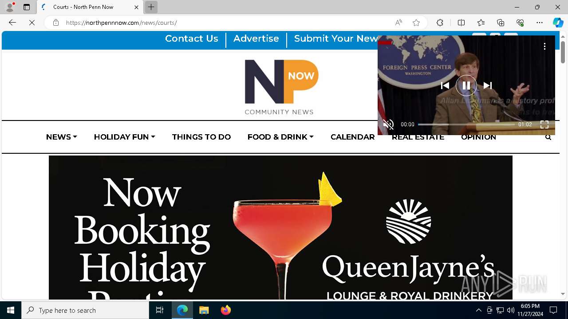Open the CALENDAR menu item

pyautogui.click(x=353, y=137)
